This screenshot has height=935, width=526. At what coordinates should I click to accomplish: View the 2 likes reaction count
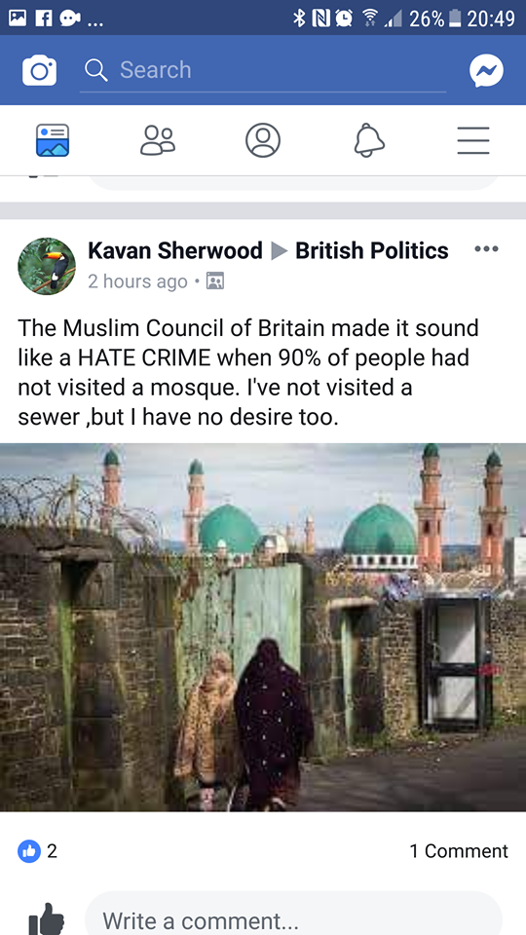38,851
